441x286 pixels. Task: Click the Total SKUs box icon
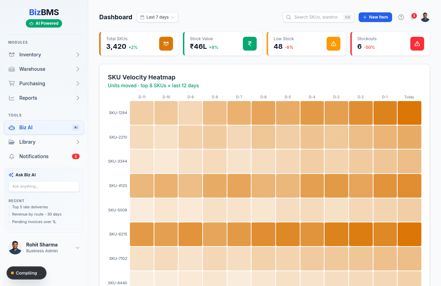click(x=166, y=44)
